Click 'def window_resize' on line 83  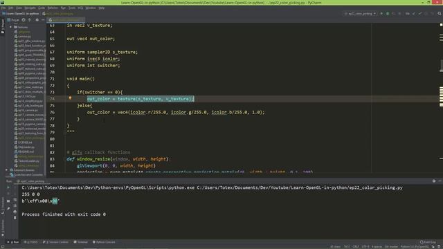(x=88, y=159)
